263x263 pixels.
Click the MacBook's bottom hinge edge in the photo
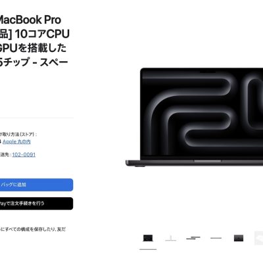point(195,163)
